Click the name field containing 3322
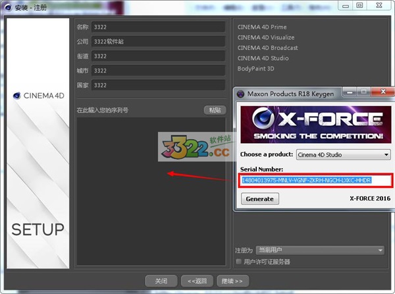 tap(158, 27)
